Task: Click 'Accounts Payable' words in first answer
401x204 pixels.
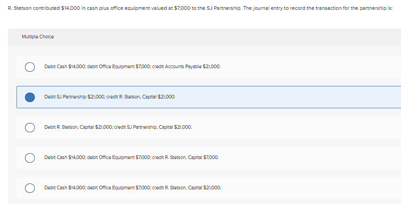Action: coord(183,66)
